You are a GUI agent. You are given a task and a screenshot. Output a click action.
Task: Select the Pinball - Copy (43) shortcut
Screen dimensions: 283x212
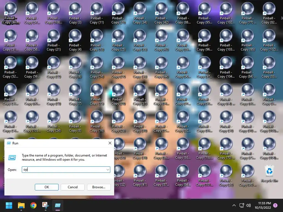pos(161,40)
